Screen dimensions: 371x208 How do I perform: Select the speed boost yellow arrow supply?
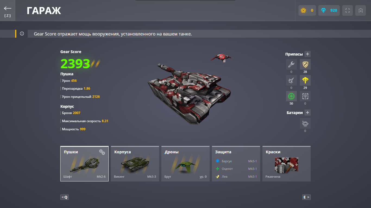click(x=305, y=80)
